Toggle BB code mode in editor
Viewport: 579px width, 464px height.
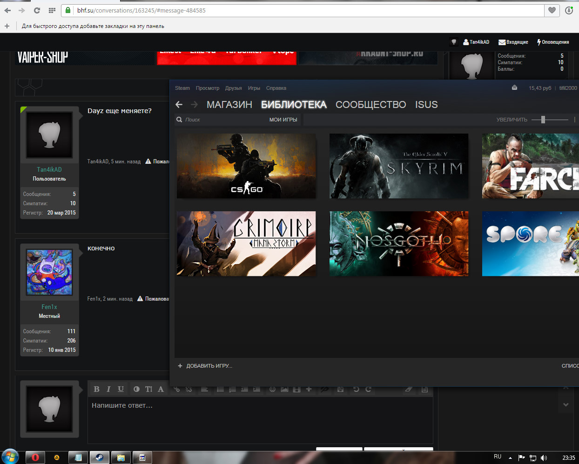tap(424, 389)
